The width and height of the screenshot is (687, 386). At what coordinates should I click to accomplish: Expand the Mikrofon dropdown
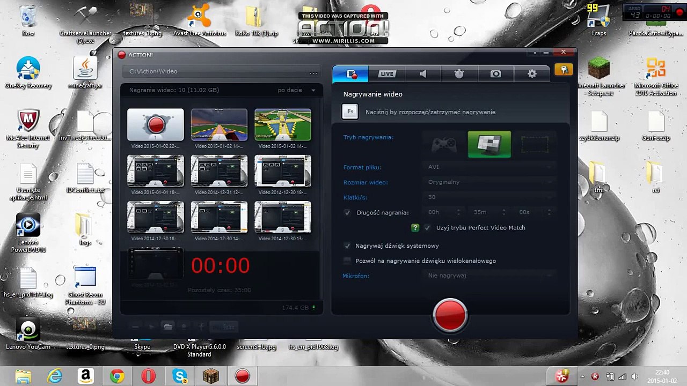(x=489, y=276)
